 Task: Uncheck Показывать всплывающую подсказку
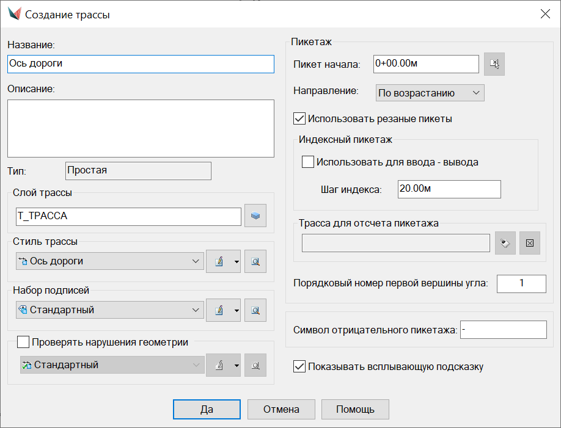tap(299, 367)
